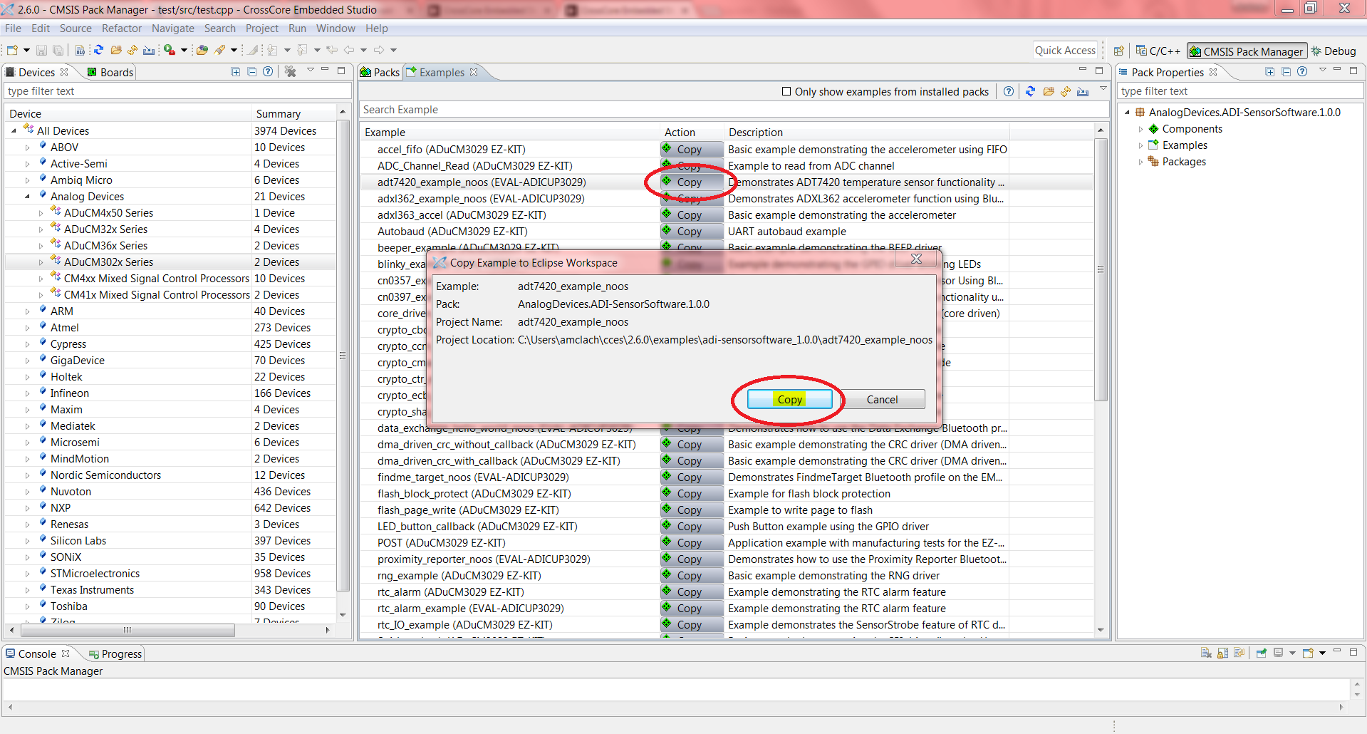Expand the ABOV vendor node
Screen dimensions: 1367x734
pos(27,148)
